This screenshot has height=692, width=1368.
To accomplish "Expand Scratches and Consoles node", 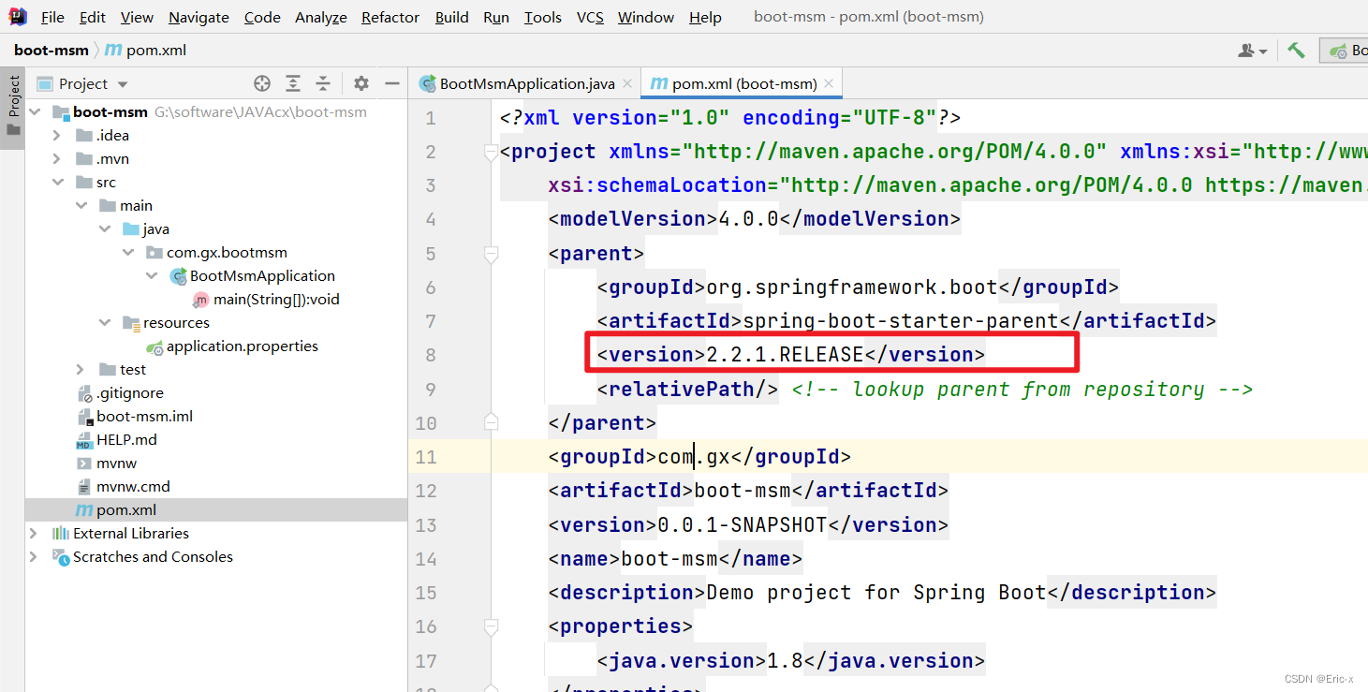I will [34, 556].
